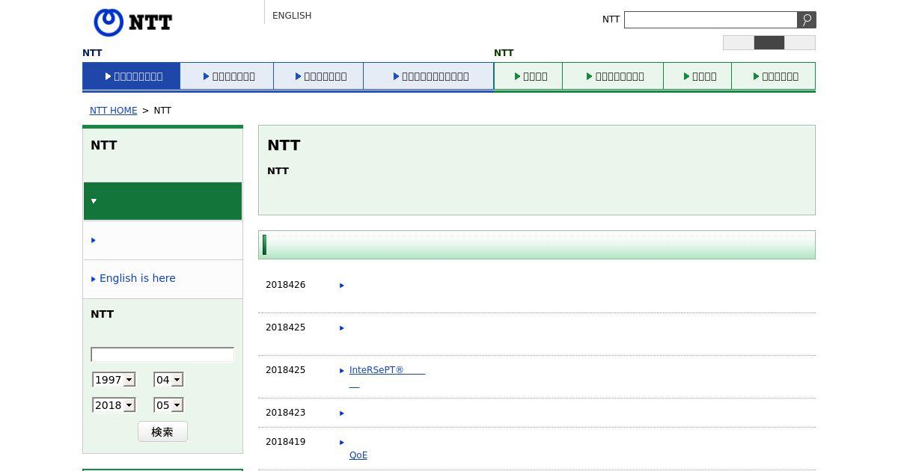Open the end year dropdown showing 2018
This screenshot has width=898, height=471.
coord(114,405)
